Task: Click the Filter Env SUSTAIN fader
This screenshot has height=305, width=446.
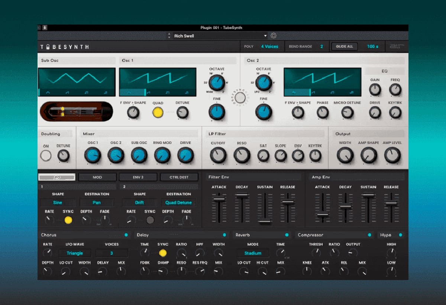Action: pyautogui.click(x=265, y=222)
